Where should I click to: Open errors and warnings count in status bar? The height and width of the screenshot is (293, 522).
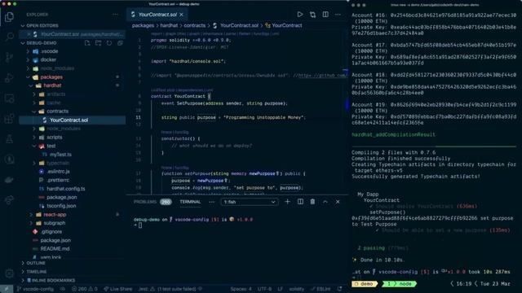coord(85,289)
